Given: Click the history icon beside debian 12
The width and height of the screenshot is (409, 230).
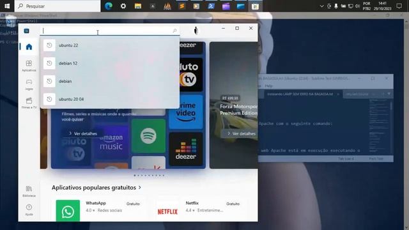Looking at the screenshot, I should click(49, 63).
